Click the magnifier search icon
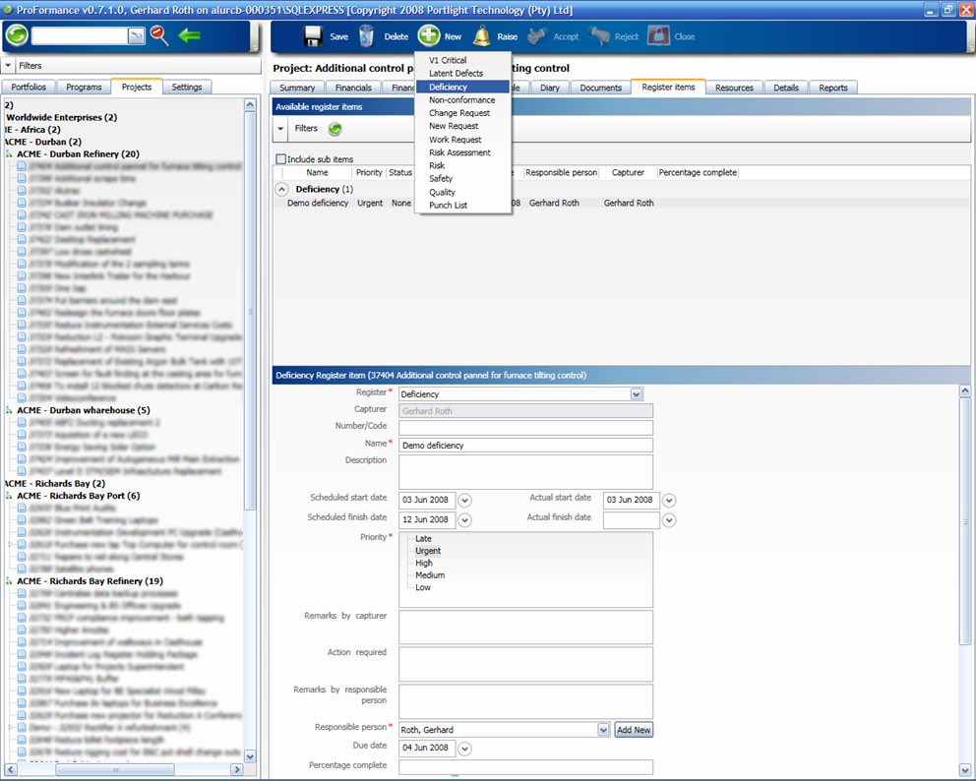976x781 pixels. click(x=159, y=35)
